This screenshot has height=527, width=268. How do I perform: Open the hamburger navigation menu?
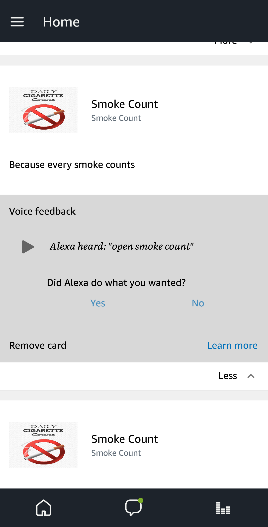[x=17, y=22]
